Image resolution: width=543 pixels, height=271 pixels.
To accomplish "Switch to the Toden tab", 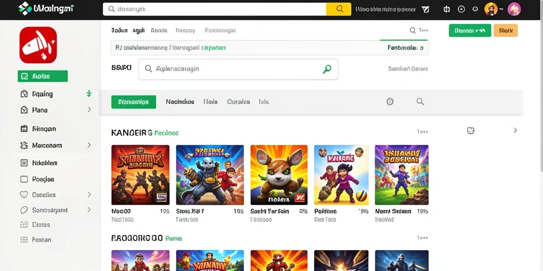I will (x=119, y=30).
